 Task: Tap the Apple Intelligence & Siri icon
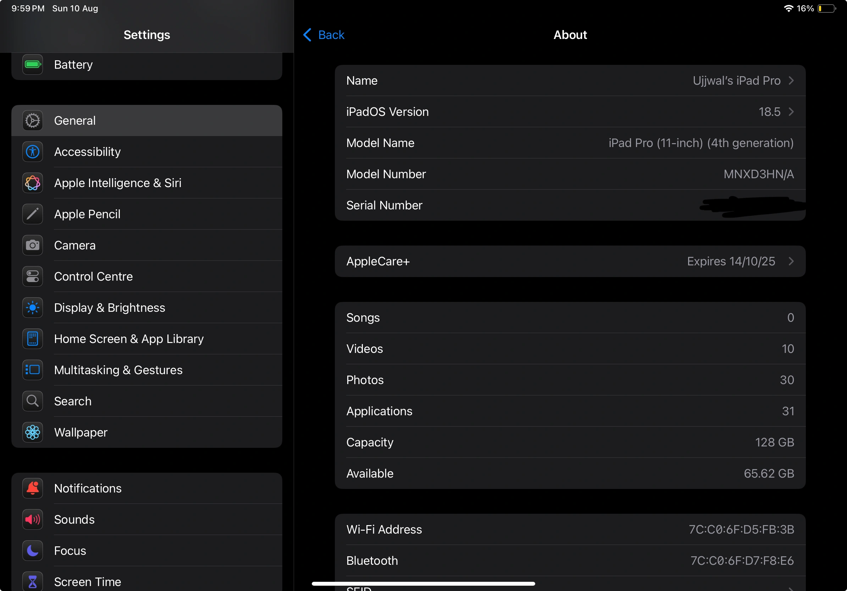(33, 183)
